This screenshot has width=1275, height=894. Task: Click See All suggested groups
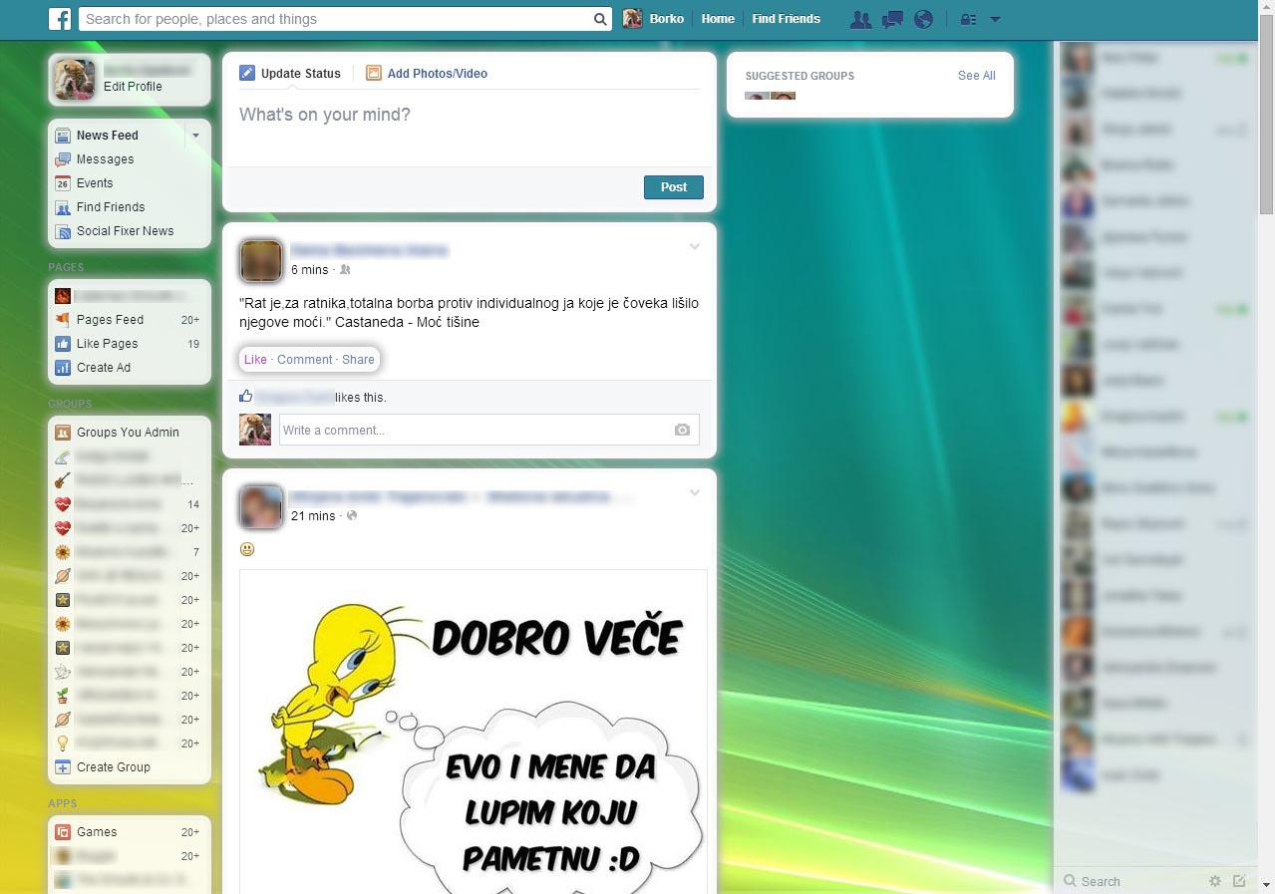(976, 76)
